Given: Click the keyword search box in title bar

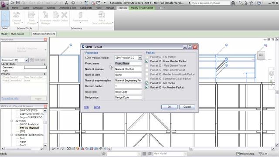Looking at the screenshot, I should 211,3.
